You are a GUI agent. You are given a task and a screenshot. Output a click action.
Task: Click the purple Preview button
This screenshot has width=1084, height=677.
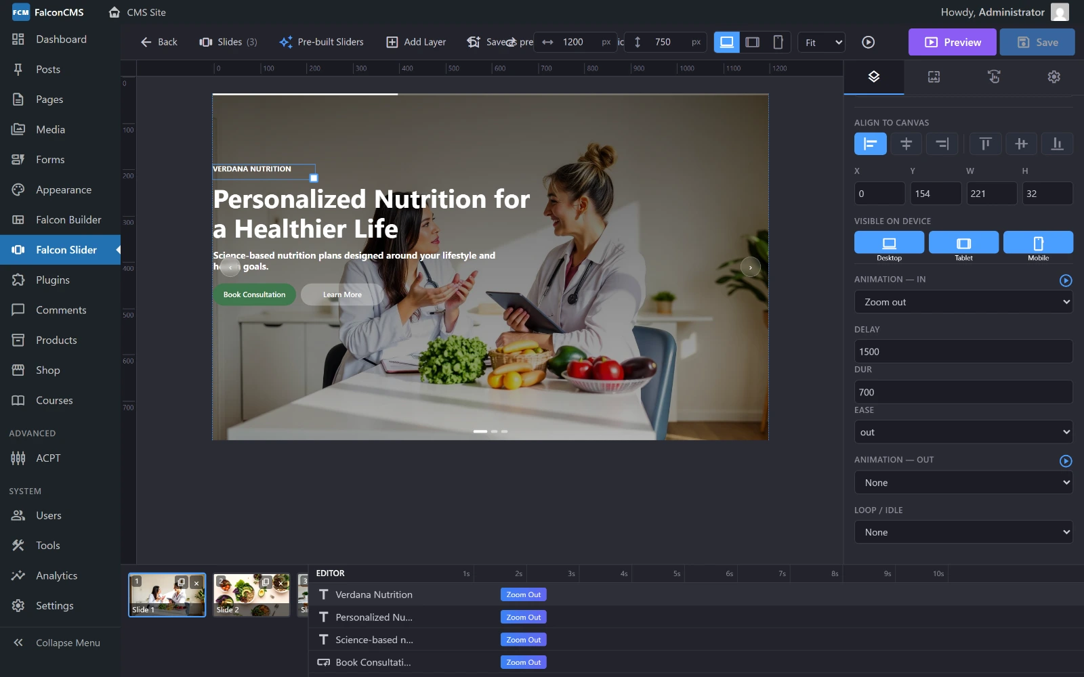tap(952, 42)
